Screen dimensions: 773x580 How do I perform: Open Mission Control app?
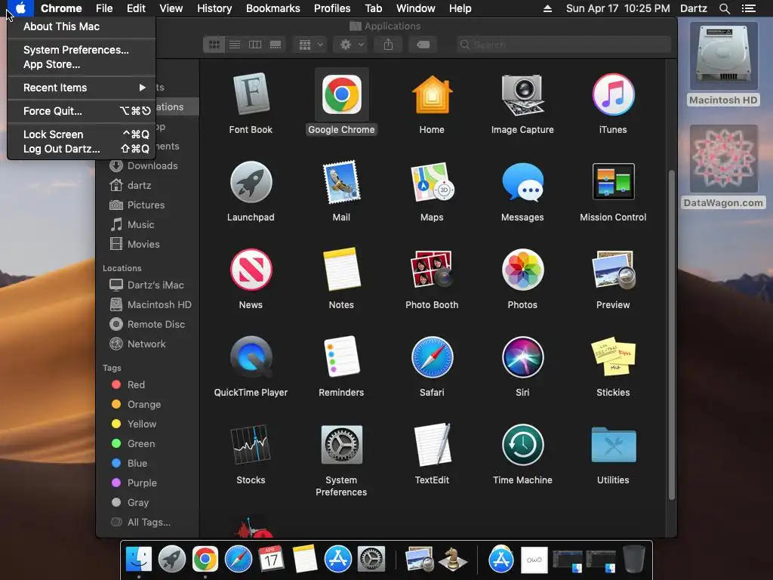[x=613, y=182]
